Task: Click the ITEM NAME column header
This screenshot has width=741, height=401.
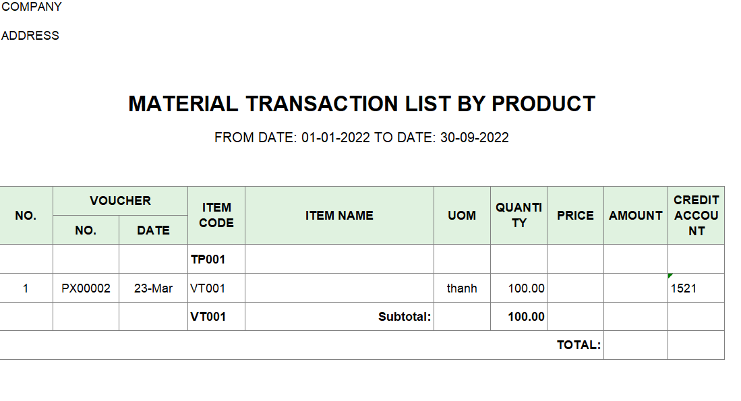Action: [339, 216]
